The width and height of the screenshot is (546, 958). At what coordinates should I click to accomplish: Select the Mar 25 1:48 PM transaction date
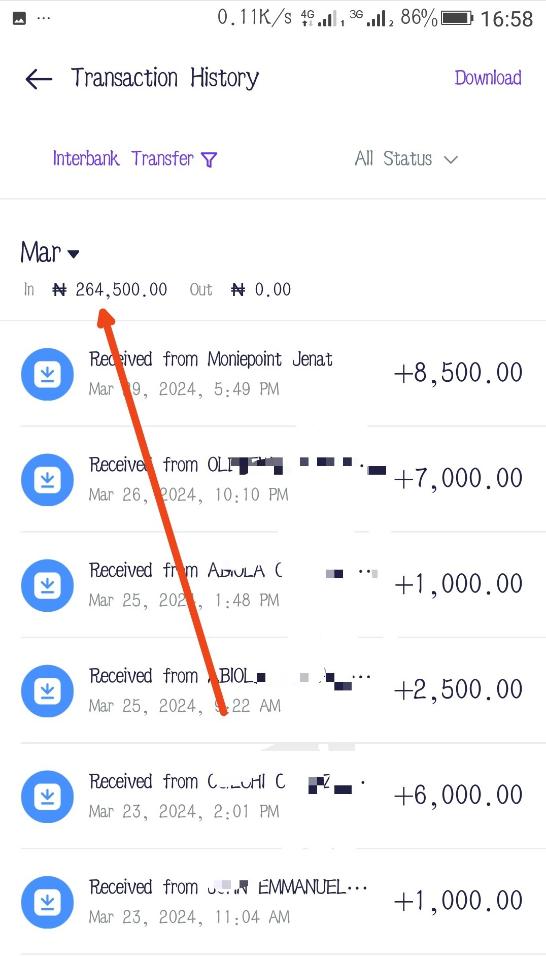click(x=184, y=601)
